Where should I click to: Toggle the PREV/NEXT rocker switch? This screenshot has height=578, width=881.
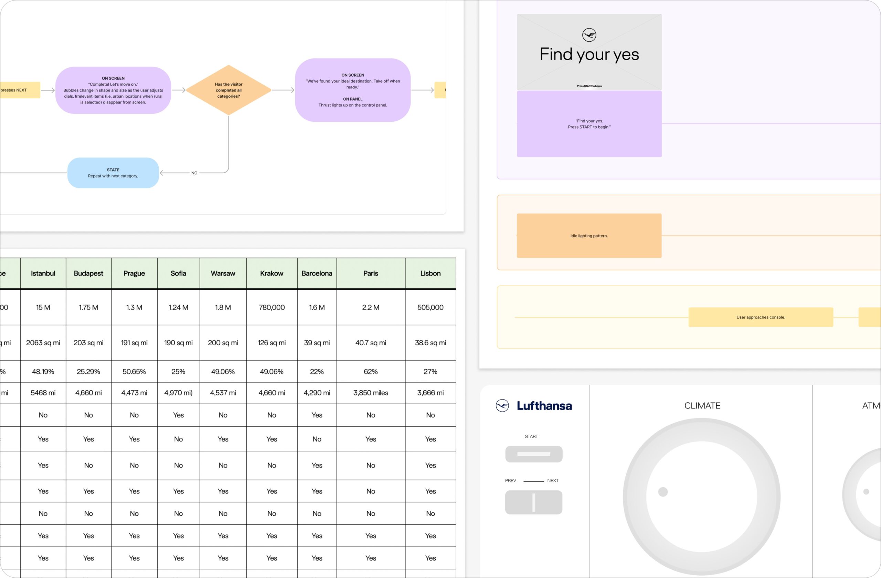pyautogui.click(x=533, y=502)
